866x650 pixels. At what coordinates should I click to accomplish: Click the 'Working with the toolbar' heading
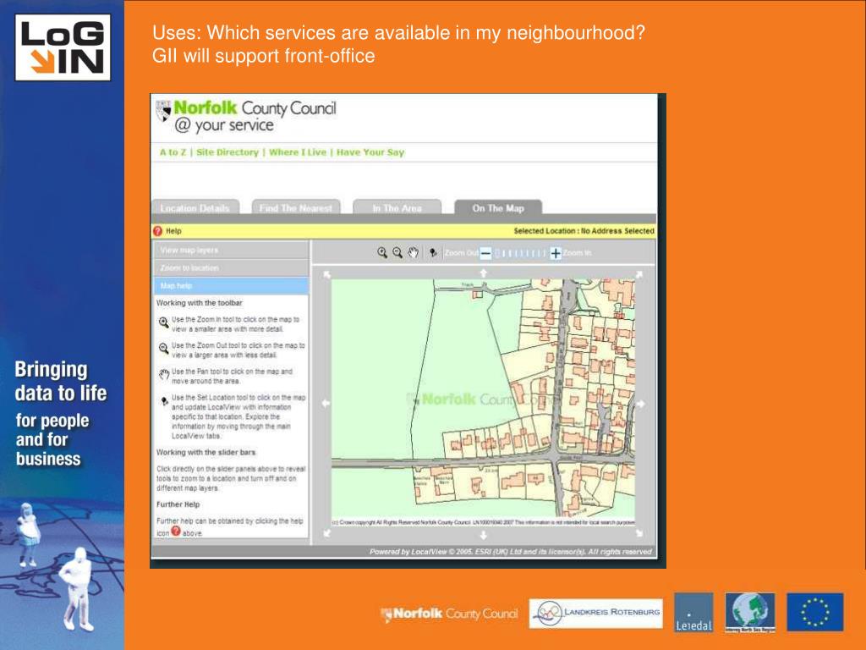tap(200, 303)
